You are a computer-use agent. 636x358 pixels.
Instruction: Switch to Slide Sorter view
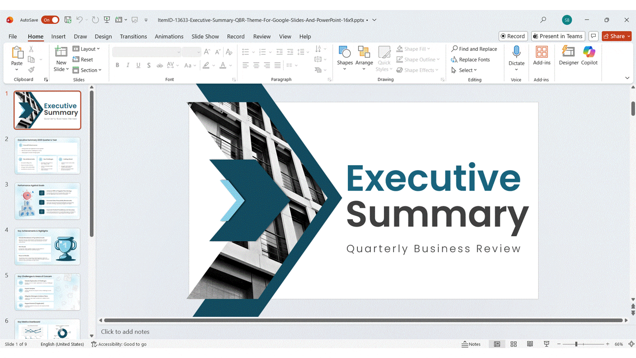pyautogui.click(x=513, y=344)
